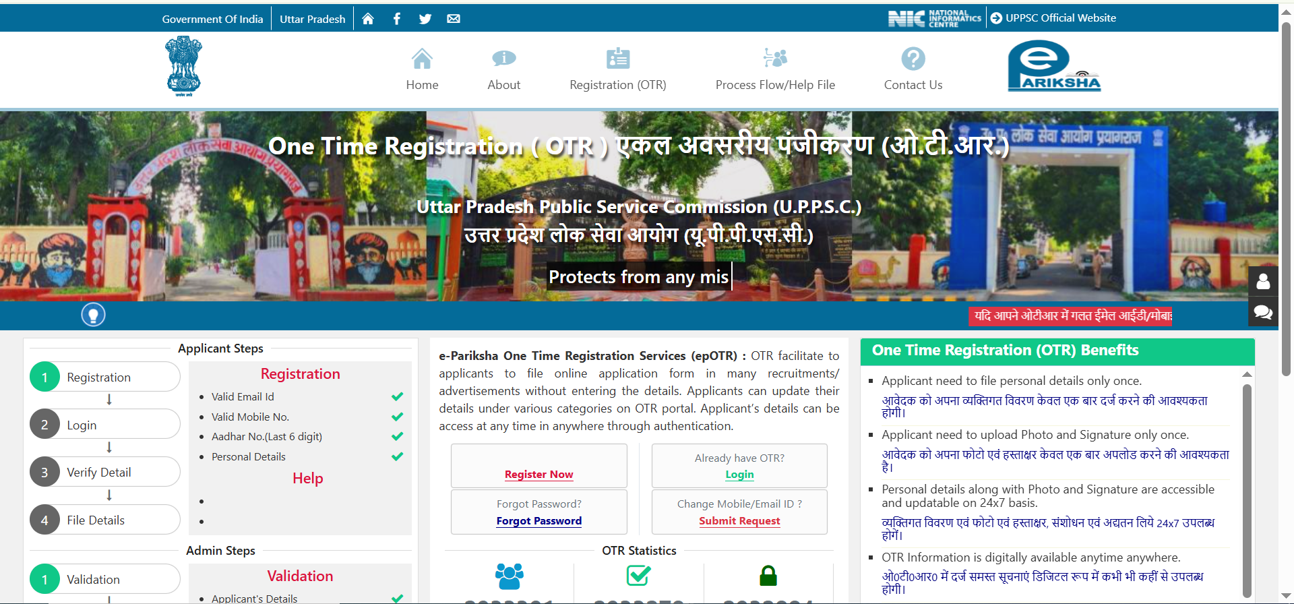Click the house icon above Home
Viewport: 1294px width, 604px height.
(x=422, y=59)
